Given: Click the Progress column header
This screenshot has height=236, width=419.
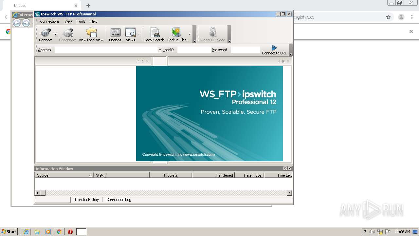Looking at the screenshot, I should pos(171,175).
